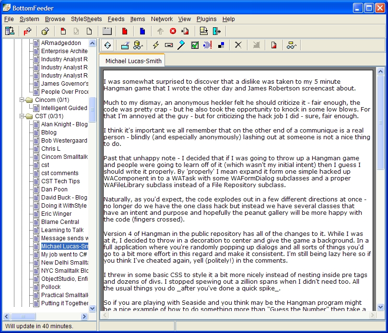
Task: Click the cylinder with plus sign icon
Action: click(x=45, y=31)
